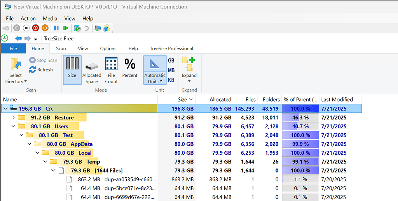Click the Refresh scan button
The width and height of the screenshot is (398, 201).
(x=41, y=70)
